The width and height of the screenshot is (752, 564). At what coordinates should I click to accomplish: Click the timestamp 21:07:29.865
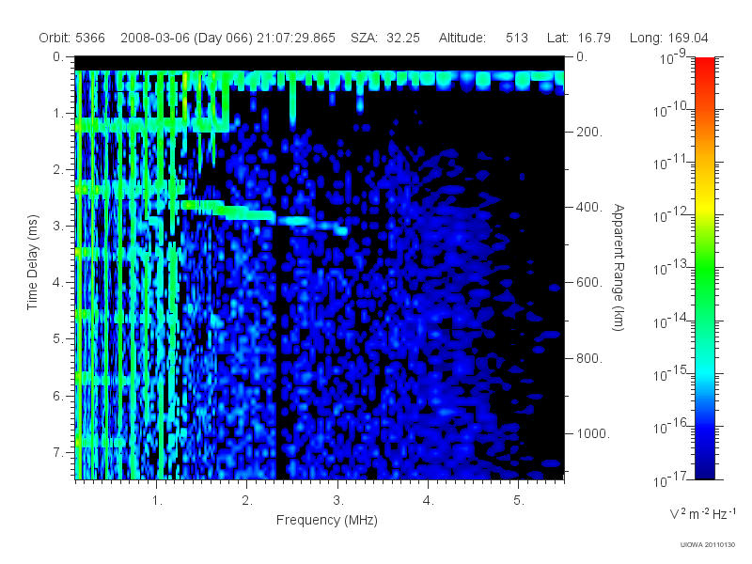pos(296,38)
